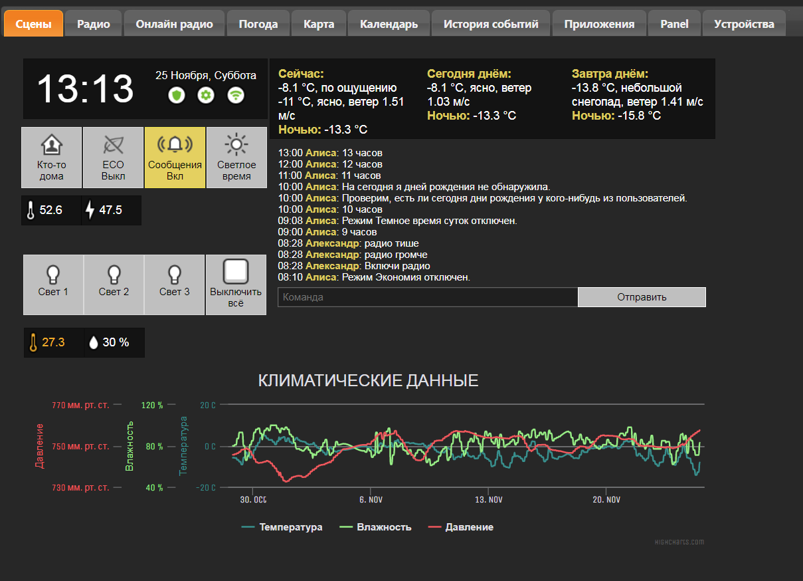Toggle the Сообщения Вкл notifications tile
This screenshot has width=803, height=581.
pos(175,158)
